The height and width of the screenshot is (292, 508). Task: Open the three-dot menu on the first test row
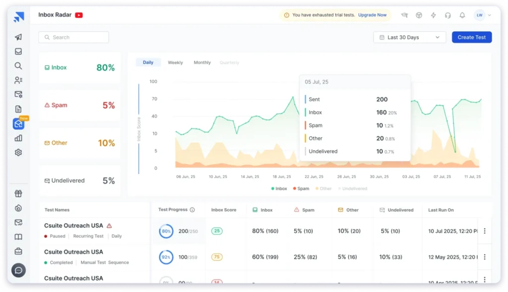click(485, 231)
